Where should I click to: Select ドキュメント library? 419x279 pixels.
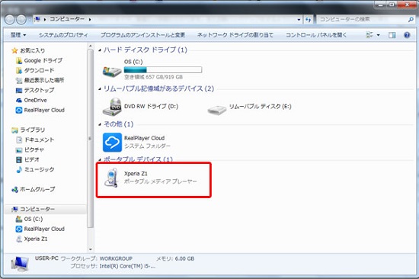coord(35,139)
